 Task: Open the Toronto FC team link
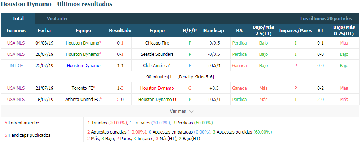(x=83, y=88)
